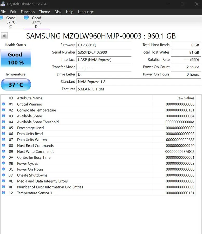Click status orb of Data Units Written row
202x234 pixels.
4,139
